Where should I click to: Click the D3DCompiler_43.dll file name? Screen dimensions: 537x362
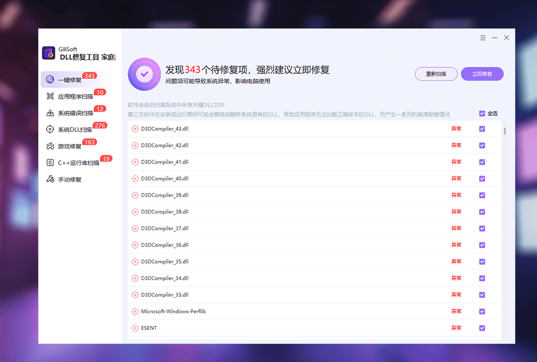tap(165, 129)
